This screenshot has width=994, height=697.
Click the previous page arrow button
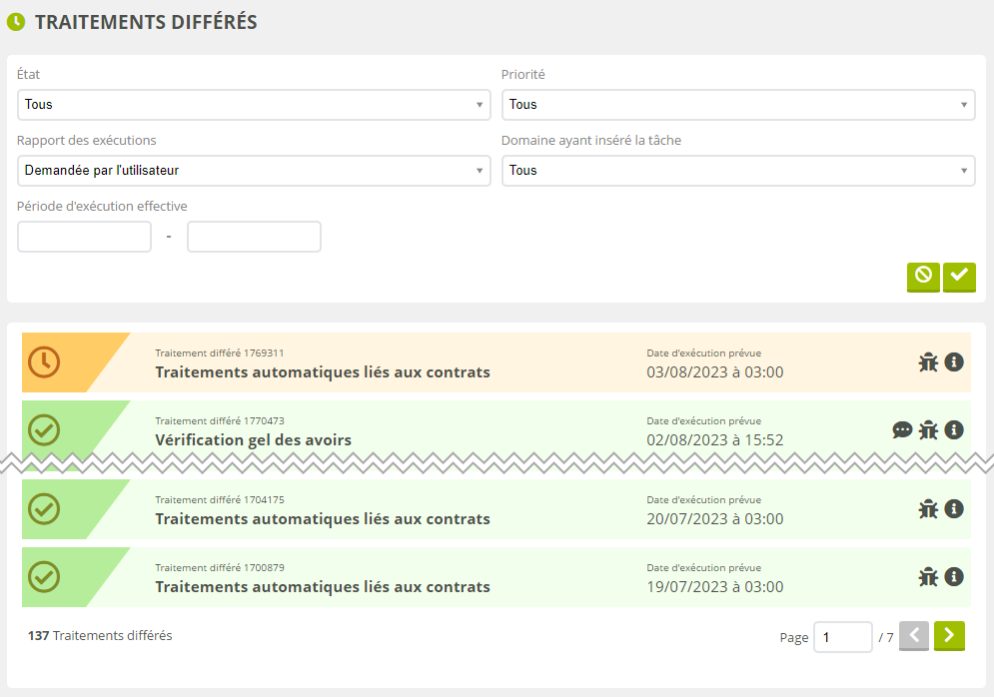coord(914,636)
